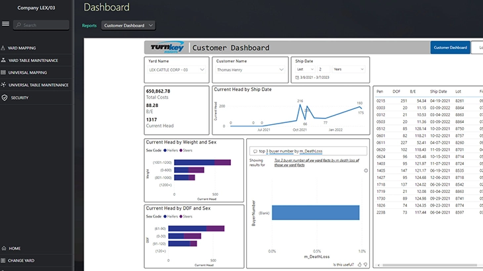Click the (0-600) weight bar
The width and height of the screenshot is (483, 271).
[x=189, y=170]
